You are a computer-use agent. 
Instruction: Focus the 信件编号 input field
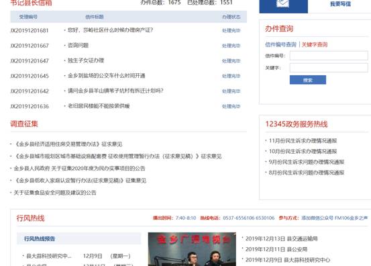pyautogui.click(x=329, y=56)
